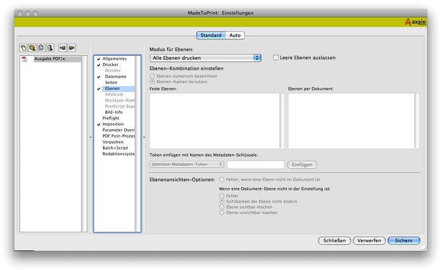Open the Allgemeines settings category
Screen dimensions: 447x270
click(x=115, y=59)
